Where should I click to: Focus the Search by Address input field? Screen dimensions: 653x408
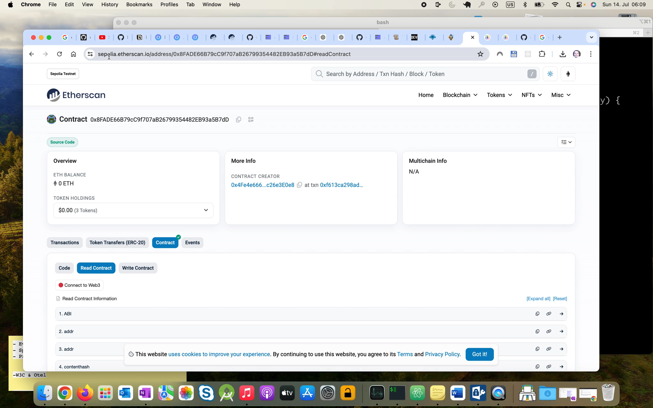[425, 74]
